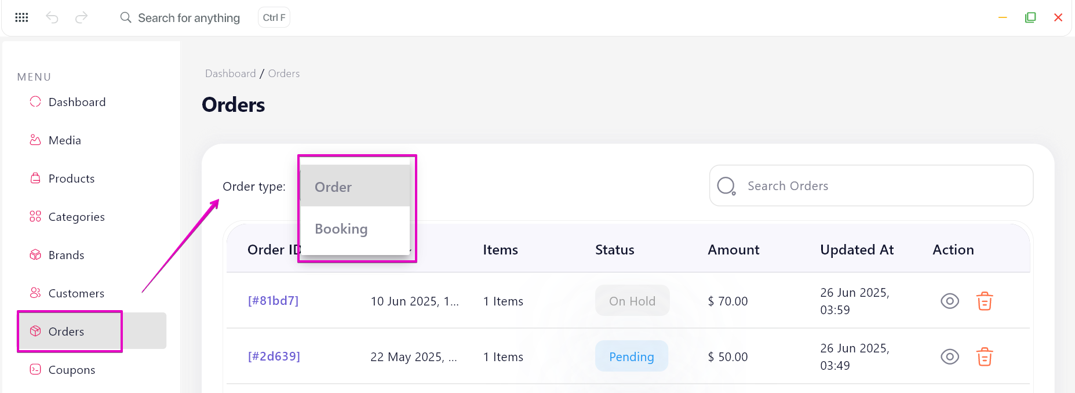Click the Pending status badge
Screen dimensions: 1075x393
click(x=632, y=356)
